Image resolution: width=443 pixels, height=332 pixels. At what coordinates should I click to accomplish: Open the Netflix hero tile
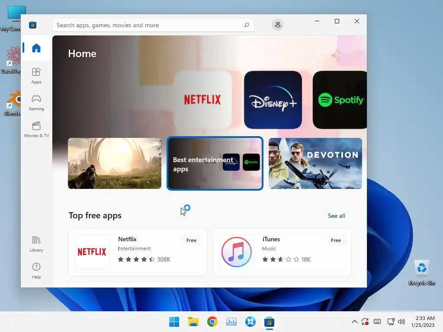point(202,100)
